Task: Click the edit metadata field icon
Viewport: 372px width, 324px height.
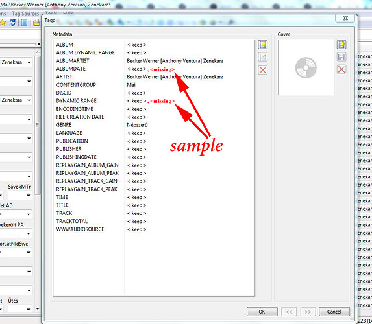Action: [x=263, y=57]
